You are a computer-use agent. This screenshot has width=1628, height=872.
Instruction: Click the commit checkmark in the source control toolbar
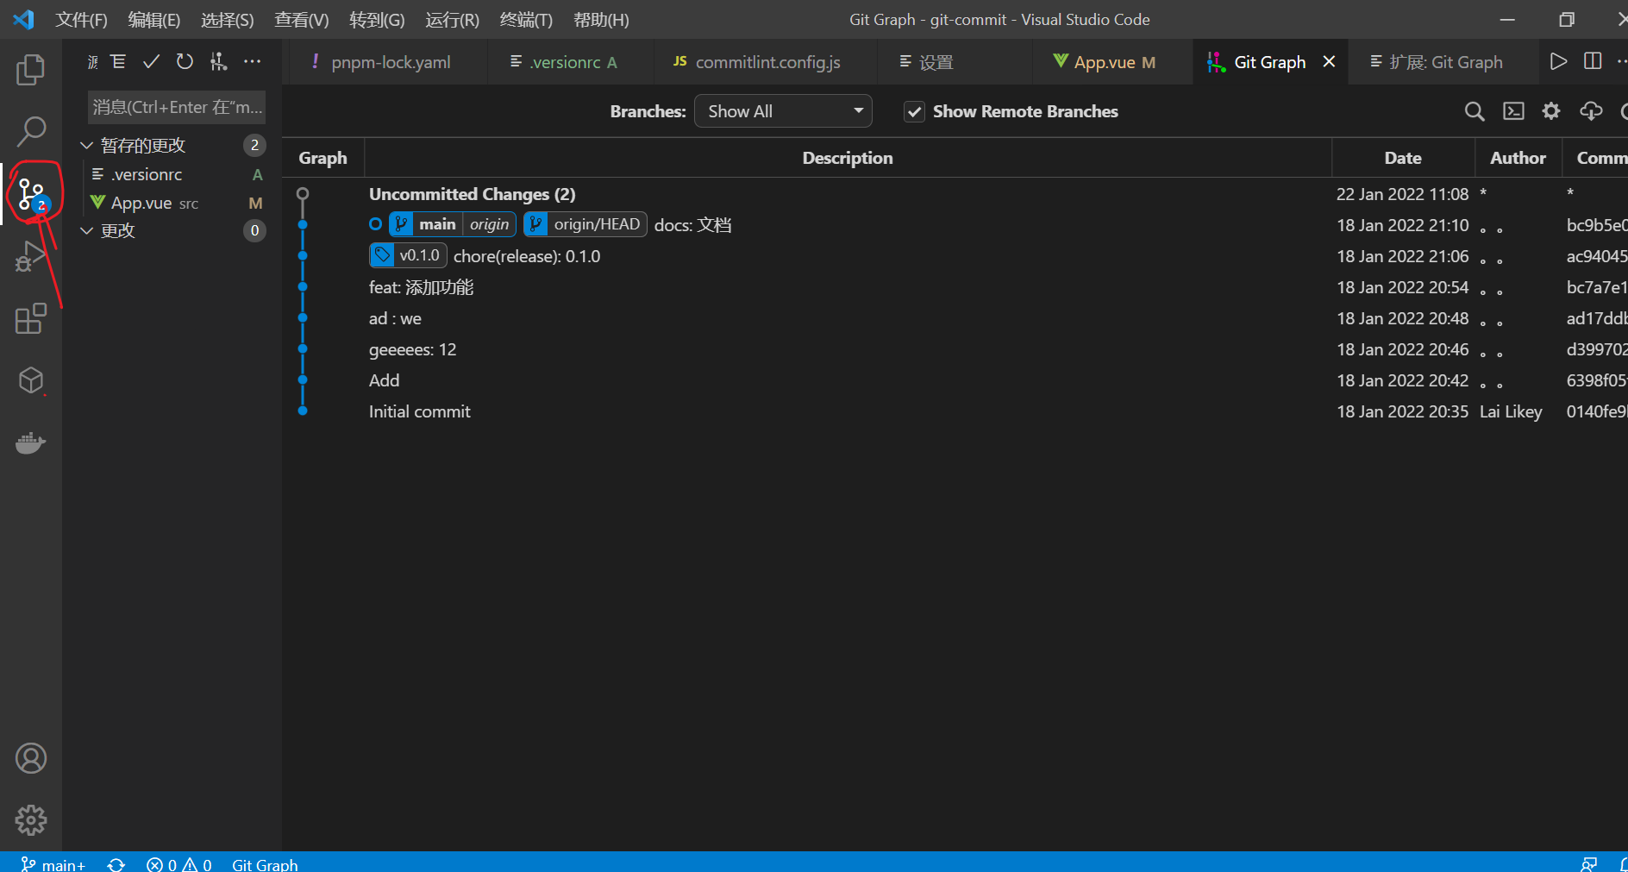tap(151, 61)
